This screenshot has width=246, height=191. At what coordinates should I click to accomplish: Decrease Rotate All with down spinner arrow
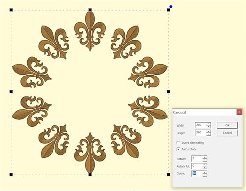coord(205,168)
